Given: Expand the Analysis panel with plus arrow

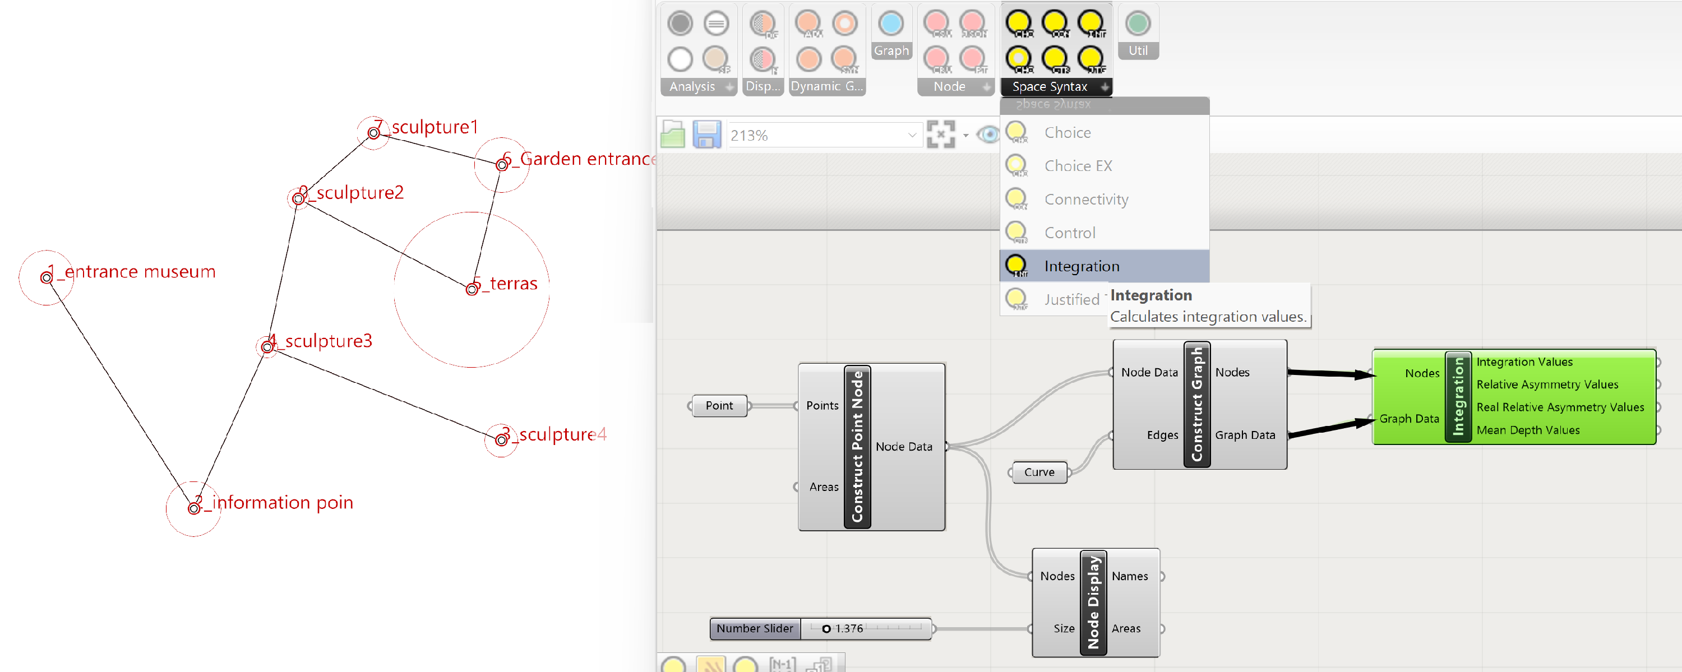Looking at the screenshot, I should pyautogui.click(x=729, y=87).
